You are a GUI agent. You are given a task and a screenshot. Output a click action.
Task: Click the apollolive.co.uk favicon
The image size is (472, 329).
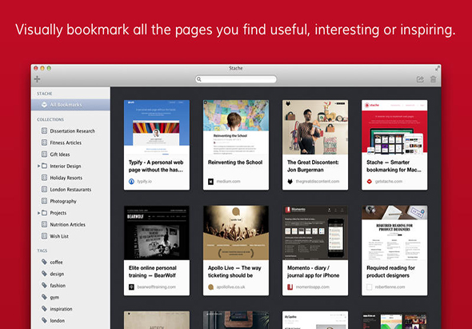(x=210, y=287)
